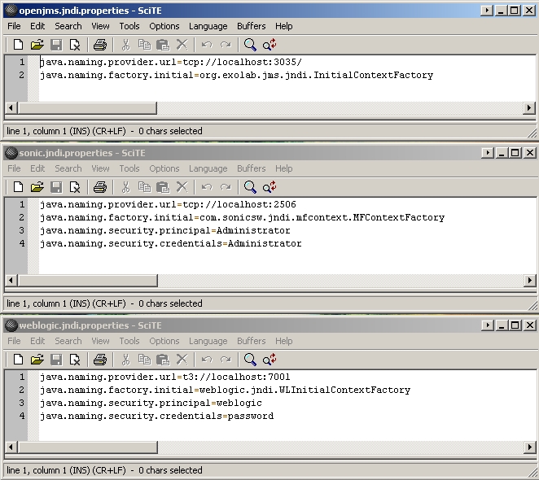Click Undo icon in weblogic window
The width and height of the screenshot is (539, 480).
coord(207,360)
